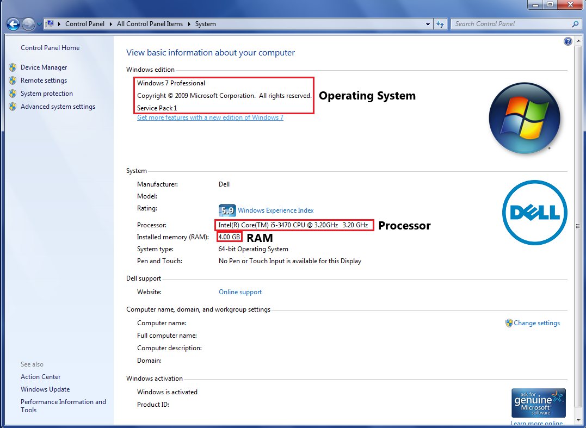Click the shield icon beside System protection
The width and height of the screenshot is (586, 428).
[x=13, y=94]
